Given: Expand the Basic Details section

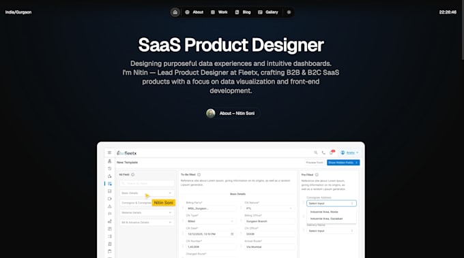Looking at the screenshot, I should click(147, 193).
